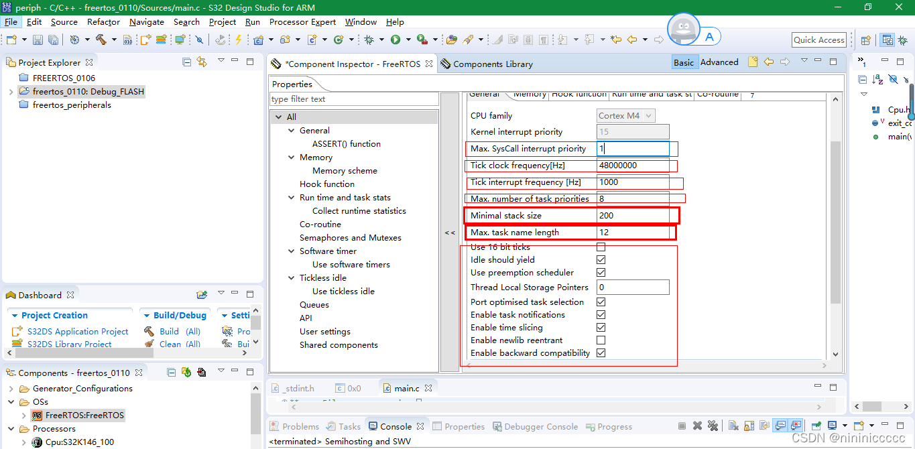Click the New Class green C toolbar icon
This screenshot has height=449, width=915.
pyautogui.click(x=339, y=40)
